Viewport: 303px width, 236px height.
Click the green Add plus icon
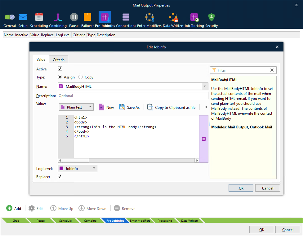pyautogui.click(x=9, y=208)
